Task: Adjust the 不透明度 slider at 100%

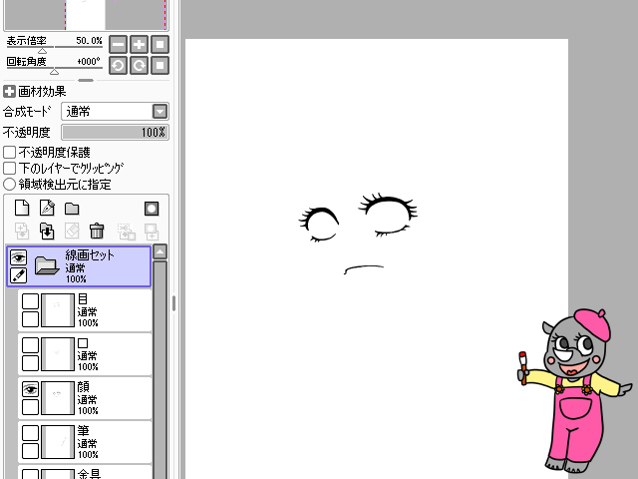Action: point(115,133)
